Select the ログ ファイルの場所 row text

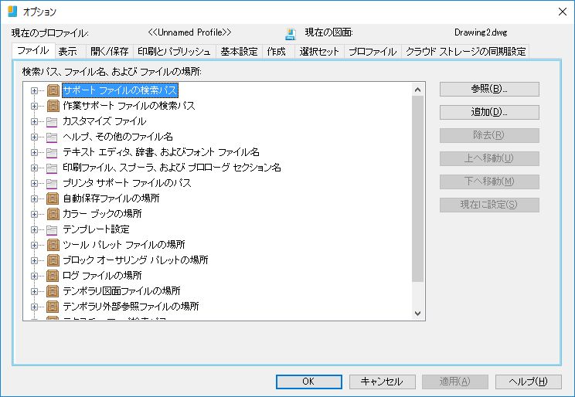(102, 276)
